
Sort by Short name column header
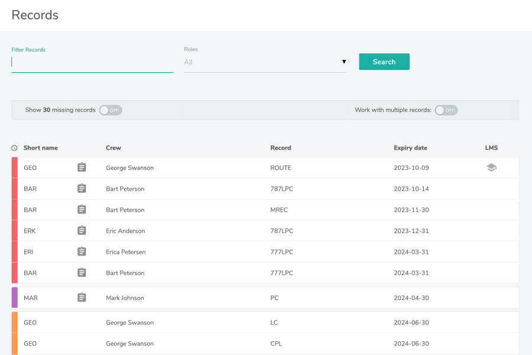pyautogui.click(x=41, y=148)
